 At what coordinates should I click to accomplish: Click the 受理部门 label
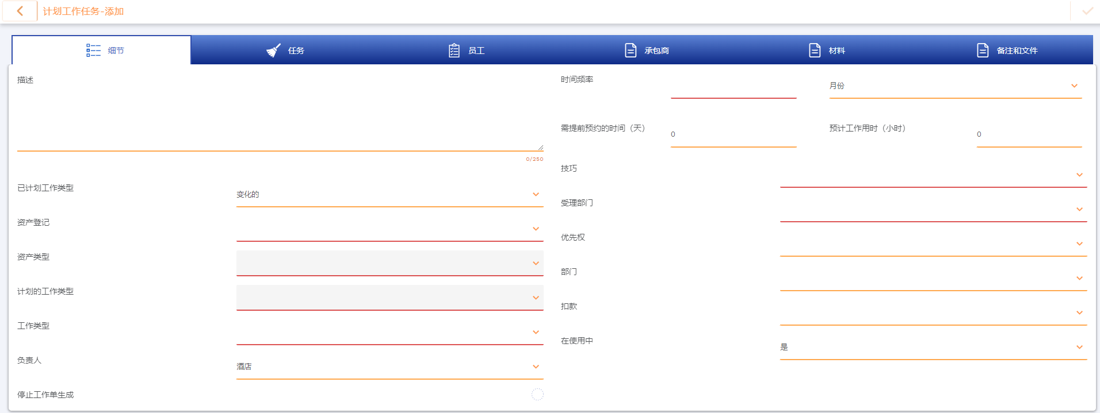(x=577, y=203)
